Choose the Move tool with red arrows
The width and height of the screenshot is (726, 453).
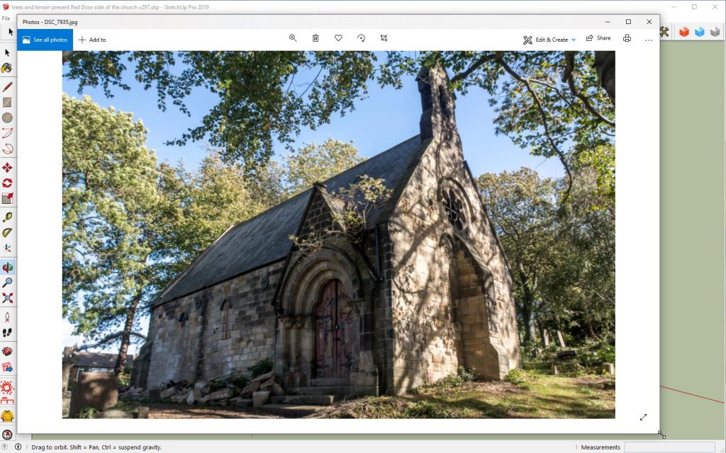[x=7, y=168]
